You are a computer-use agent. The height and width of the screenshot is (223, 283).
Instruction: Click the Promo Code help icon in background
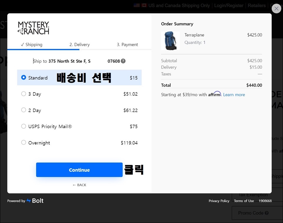pos(266,213)
